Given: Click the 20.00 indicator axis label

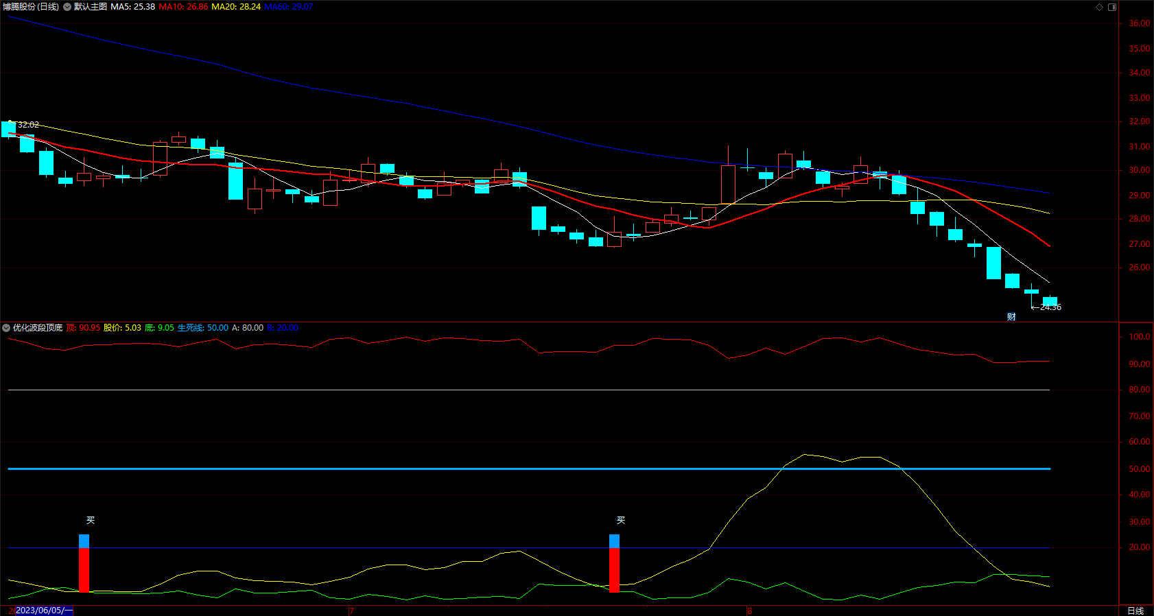Looking at the screenshot, I should [x=1139, y=547].
